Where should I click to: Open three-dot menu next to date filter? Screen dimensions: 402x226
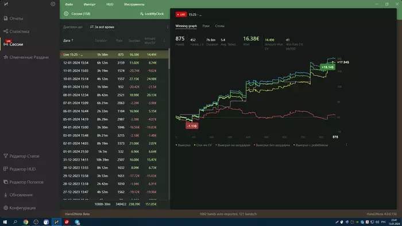(x=168, y=27)
